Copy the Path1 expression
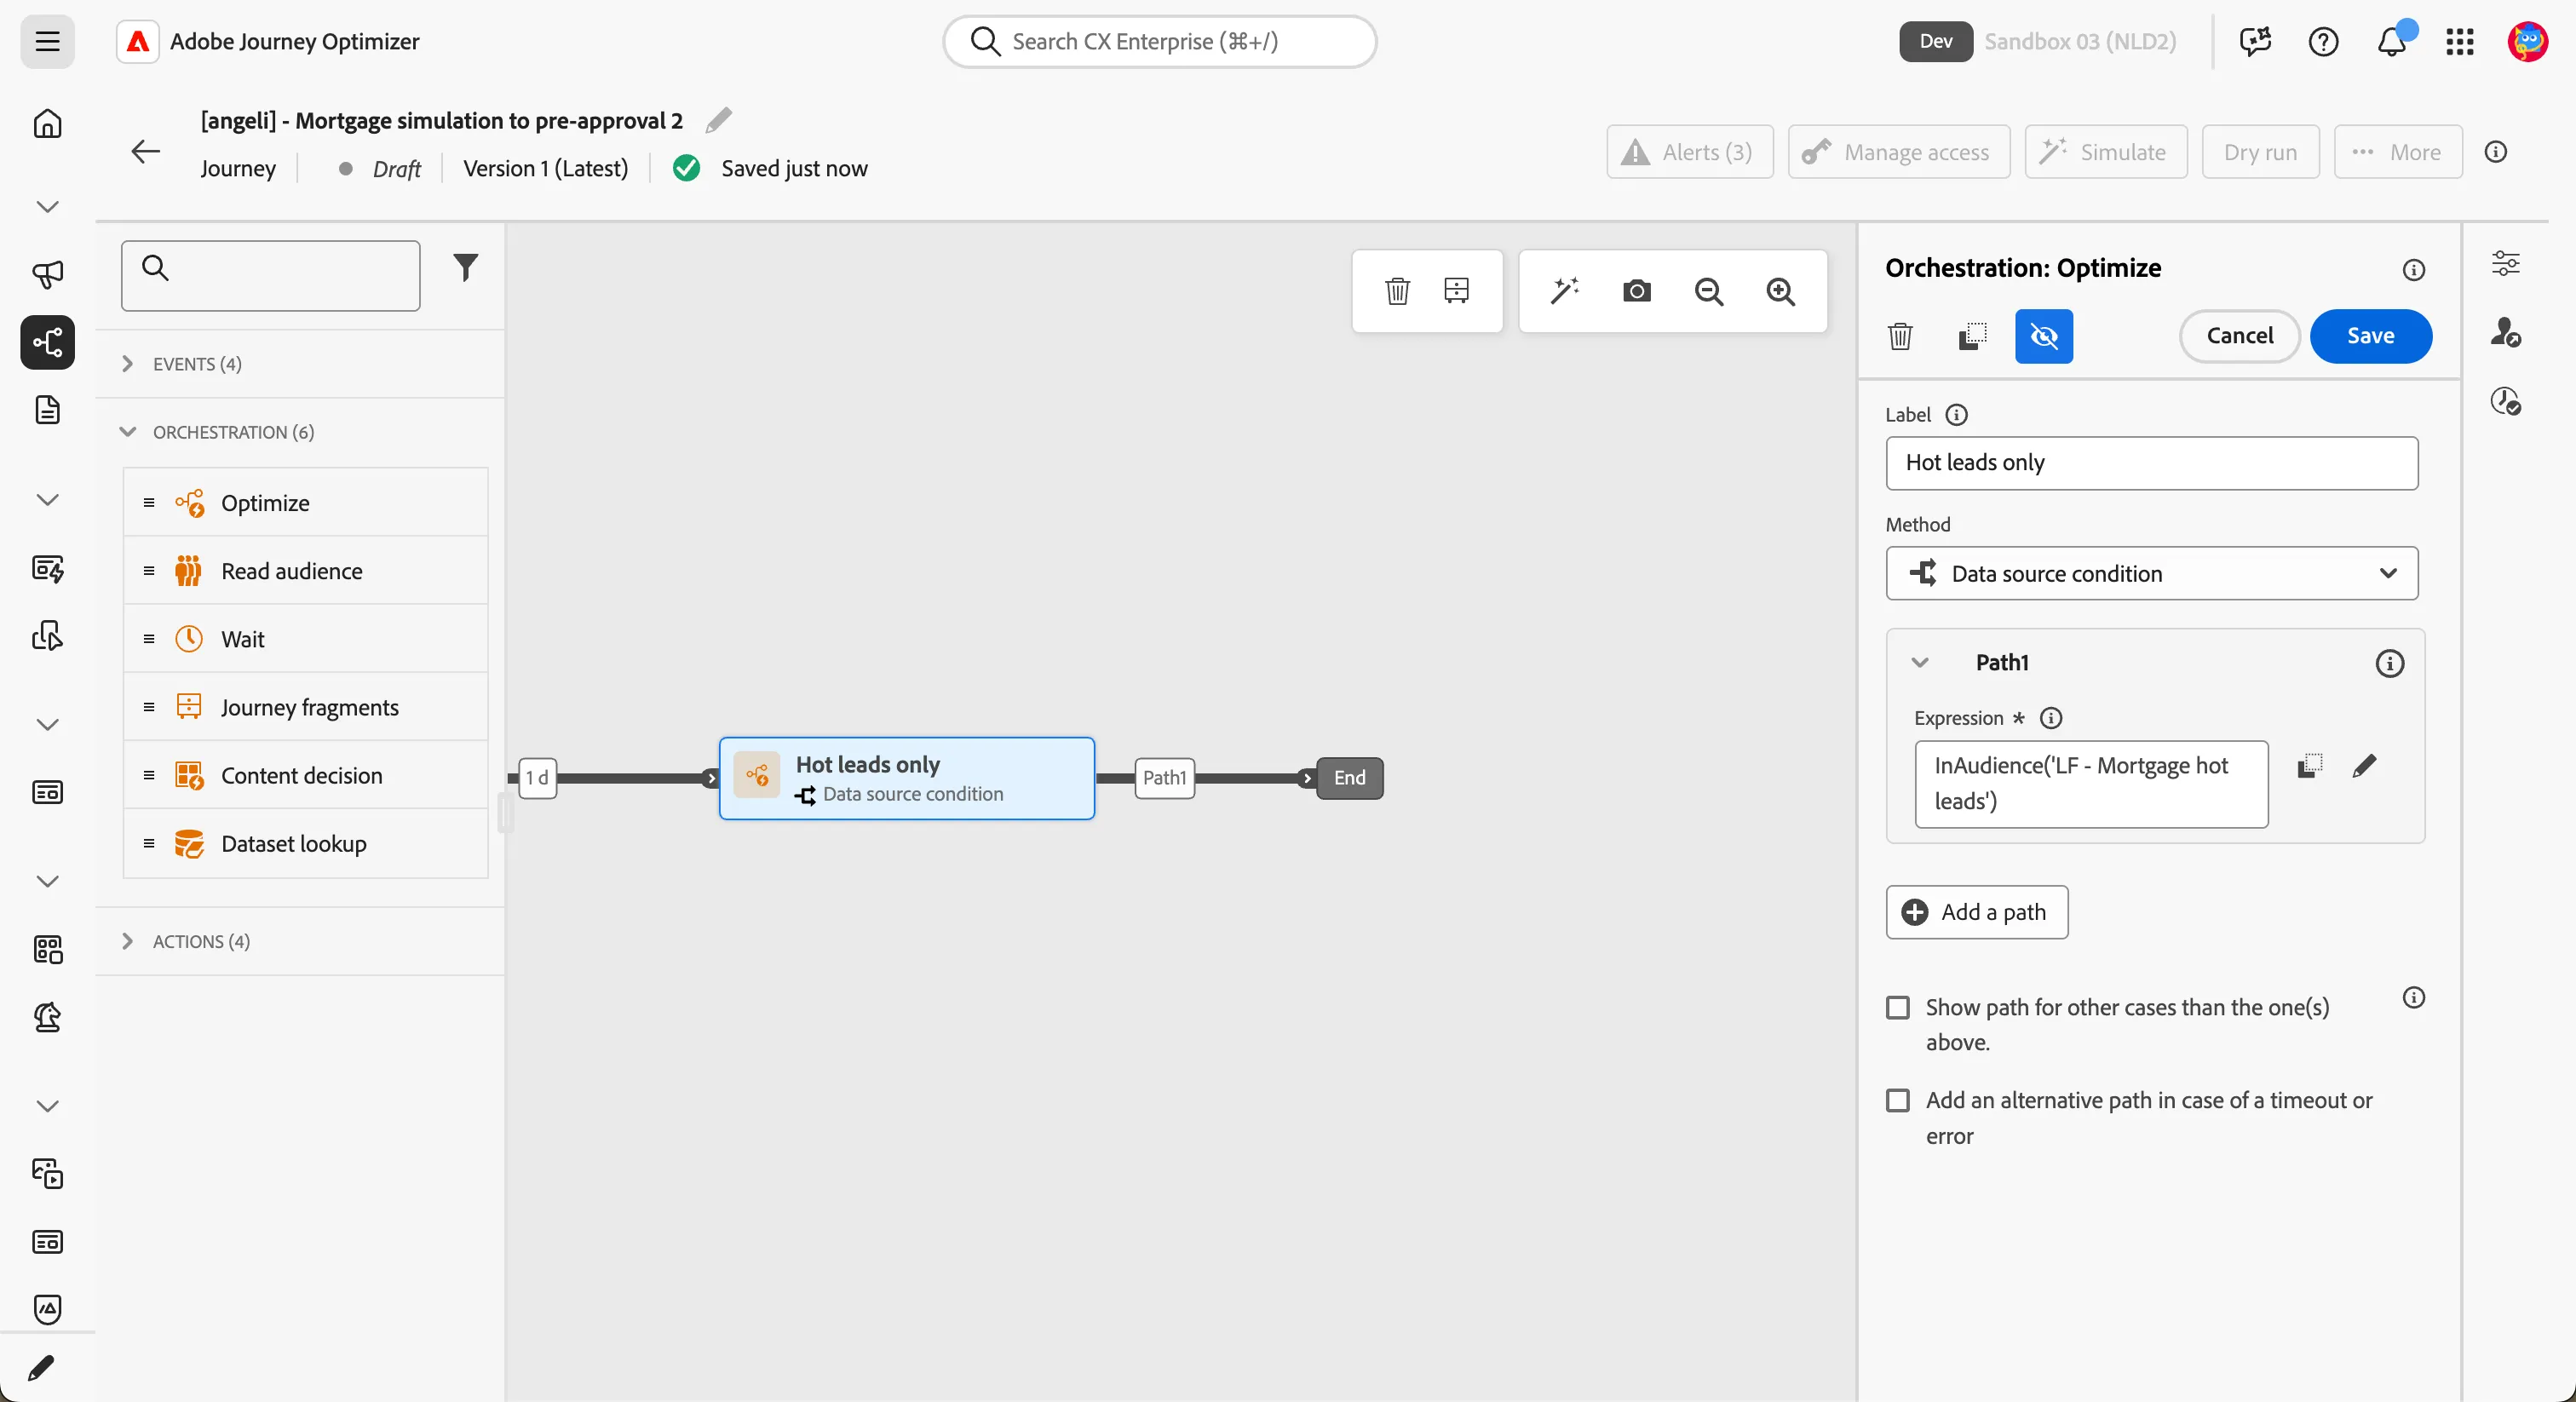Viewport: 2576px width, 1402px height. click(x=2309, y=766)
